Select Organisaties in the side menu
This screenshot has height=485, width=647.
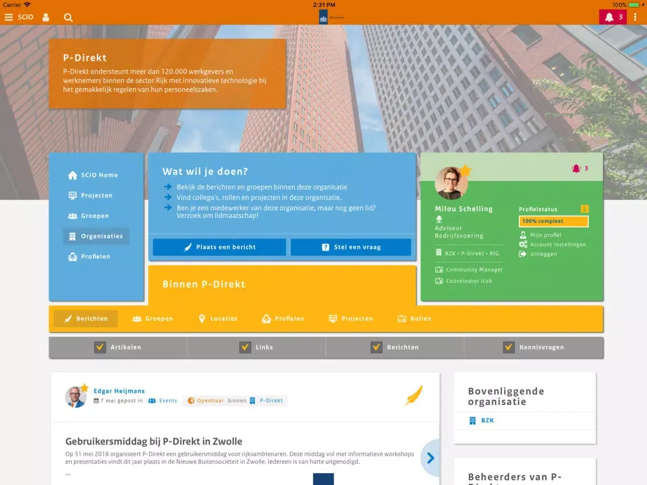coord(96,236)
